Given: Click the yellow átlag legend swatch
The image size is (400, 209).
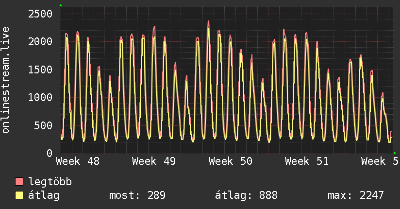Looking at the screenshot, I should coord(19,195).
